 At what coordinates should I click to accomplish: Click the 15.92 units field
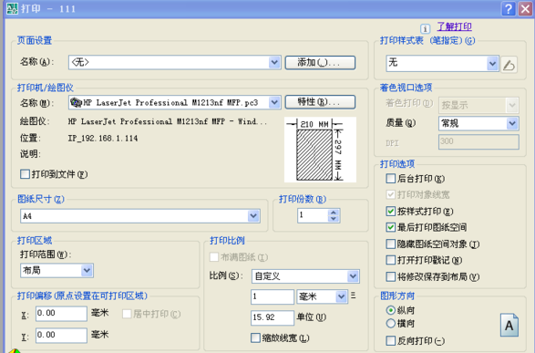[273, 317]
